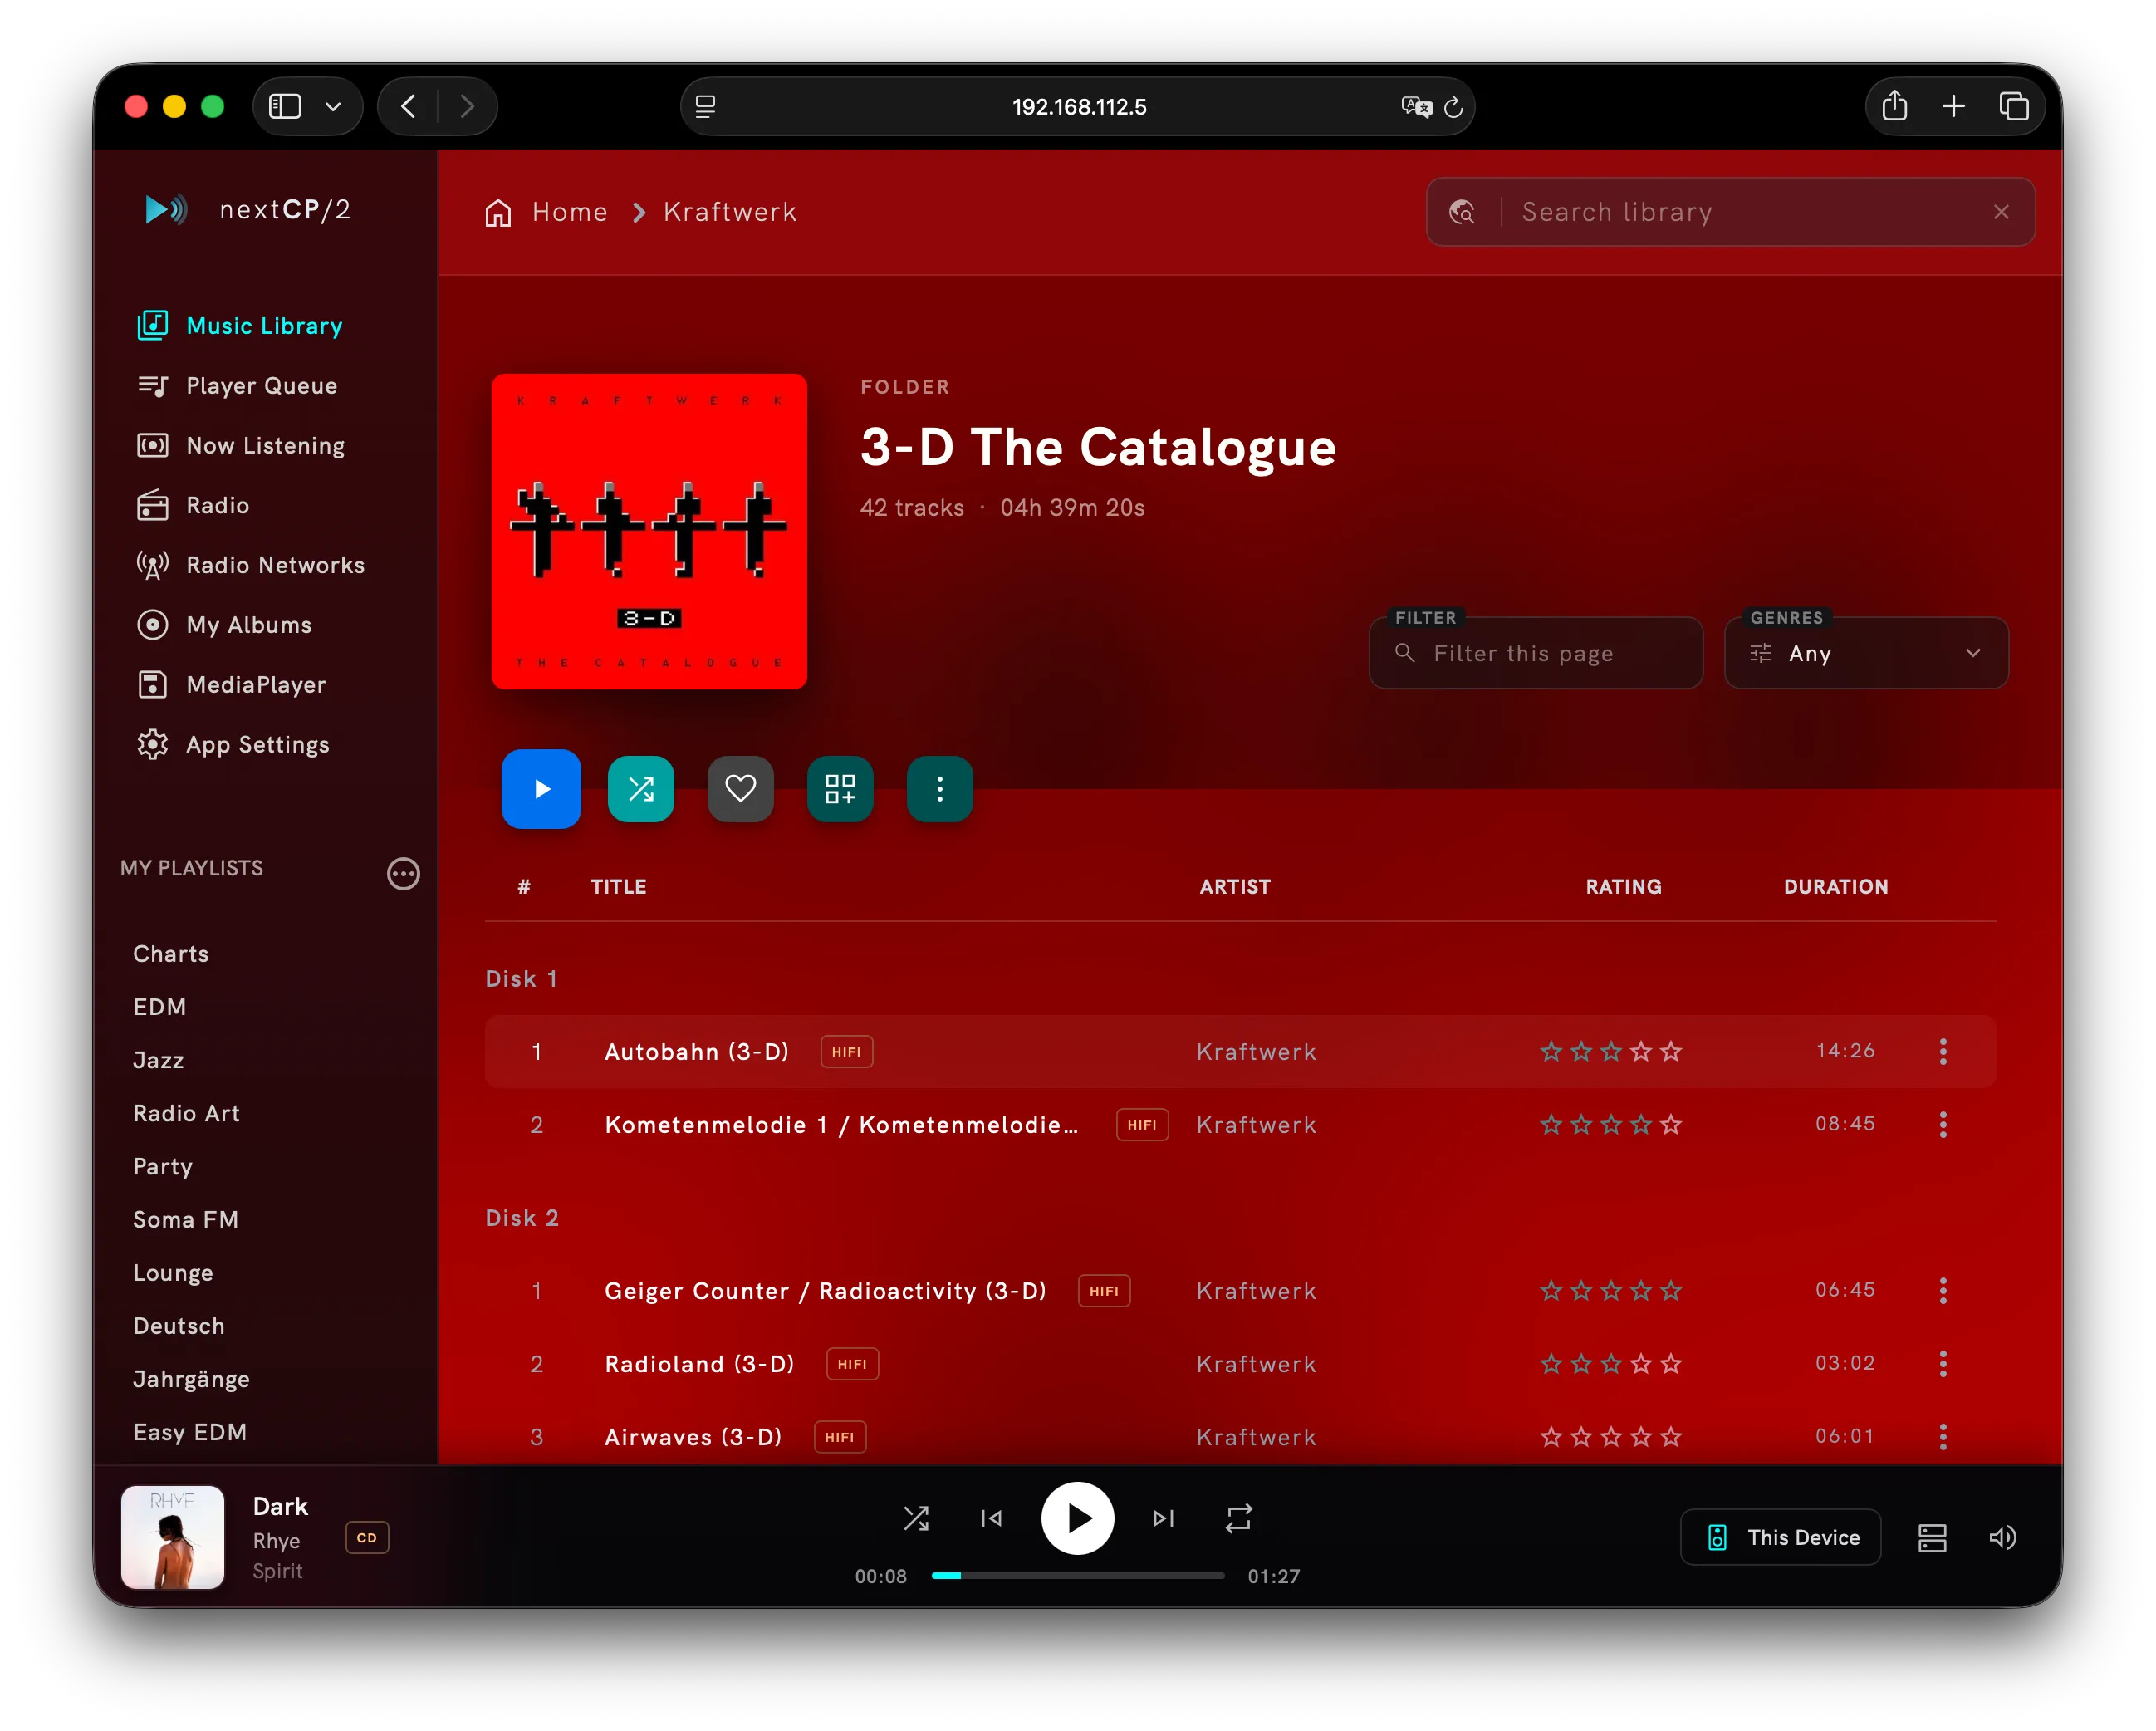Screen dimensions: 2156x1731
Task: Open Player Queue in sidebar
Action: [x=238, y=386]
